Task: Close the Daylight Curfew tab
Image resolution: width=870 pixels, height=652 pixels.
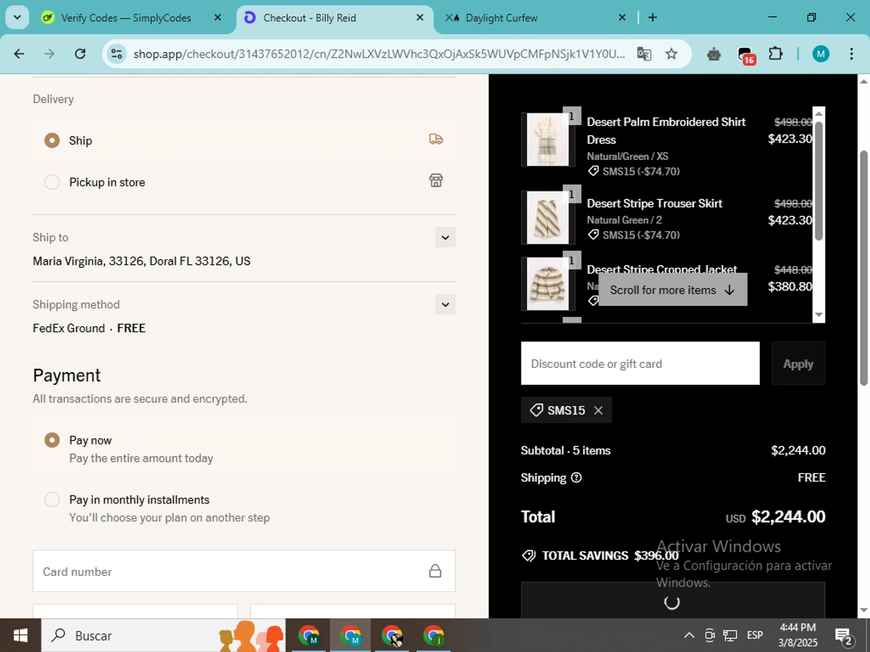Action: (622, 17)
